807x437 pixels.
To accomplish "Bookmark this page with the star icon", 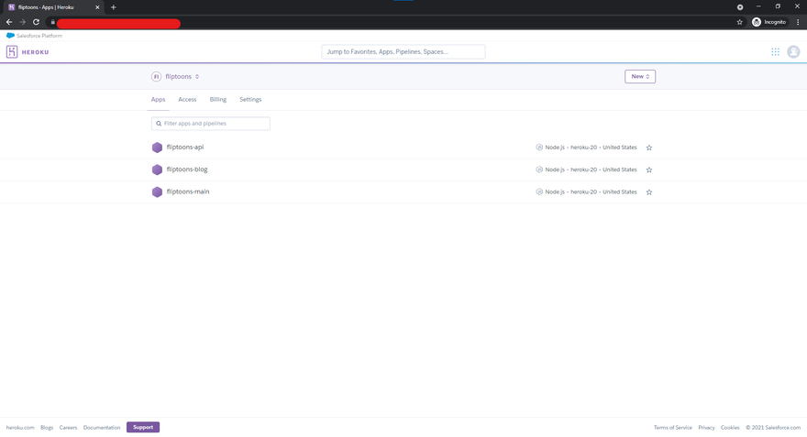I will [x=739, y=22].
